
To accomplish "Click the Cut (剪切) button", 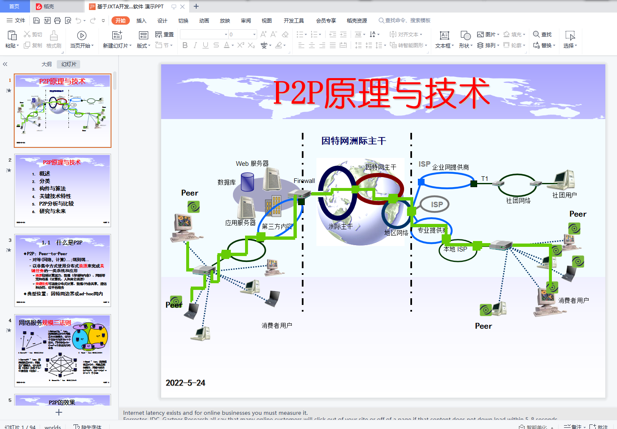I will tap(33, 34).
